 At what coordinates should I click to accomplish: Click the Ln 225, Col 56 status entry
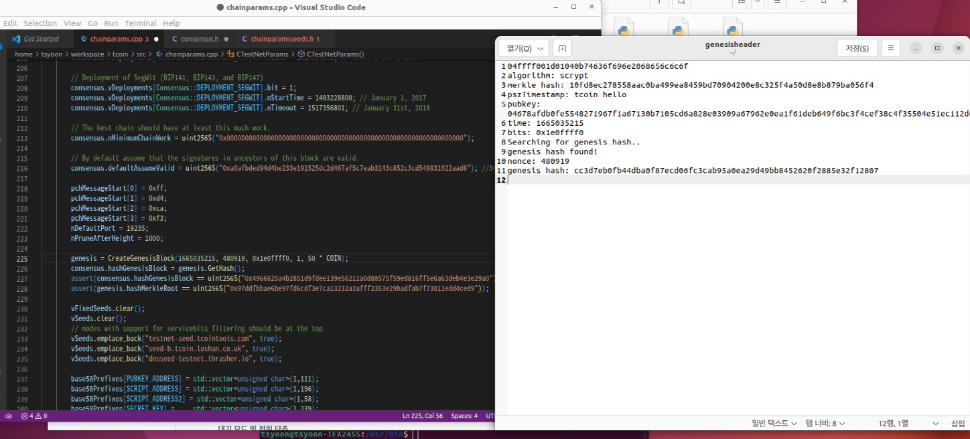[422, 416]
